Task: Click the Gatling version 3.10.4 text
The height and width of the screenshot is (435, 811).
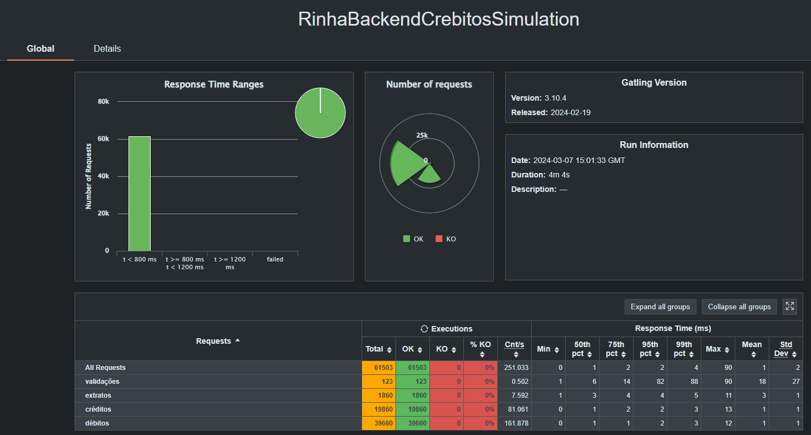Action: click(x=555, y=98)
